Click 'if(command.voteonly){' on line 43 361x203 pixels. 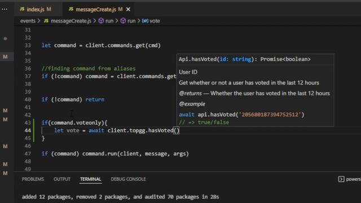coord(74,123)
